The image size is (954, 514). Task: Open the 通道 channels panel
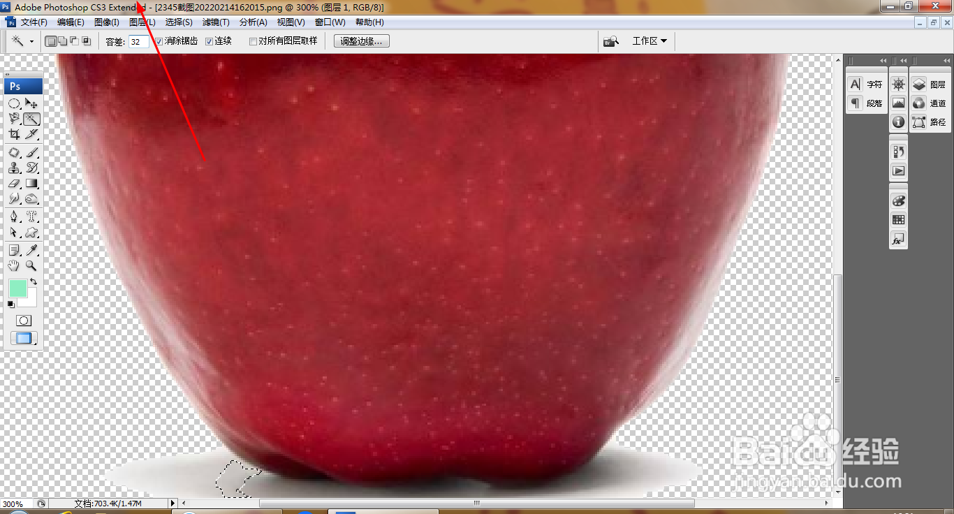coord(930,103)
